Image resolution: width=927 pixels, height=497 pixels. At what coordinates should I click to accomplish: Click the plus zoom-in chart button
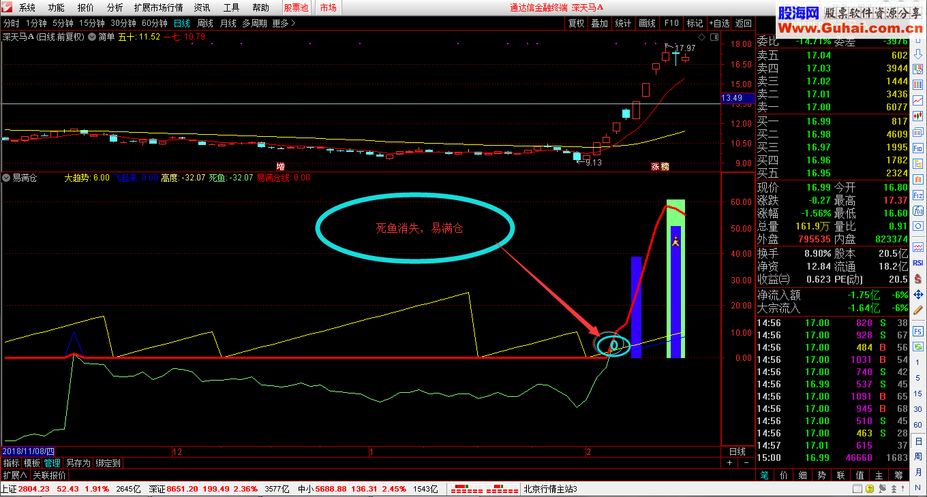point(729,463)
